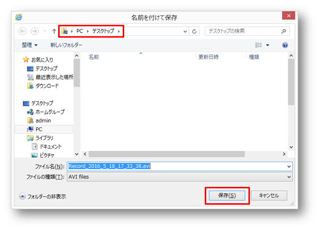Create a new folder with 新しいフォルダー
Viewport: 319px width, 230px height.
point(66,45)
